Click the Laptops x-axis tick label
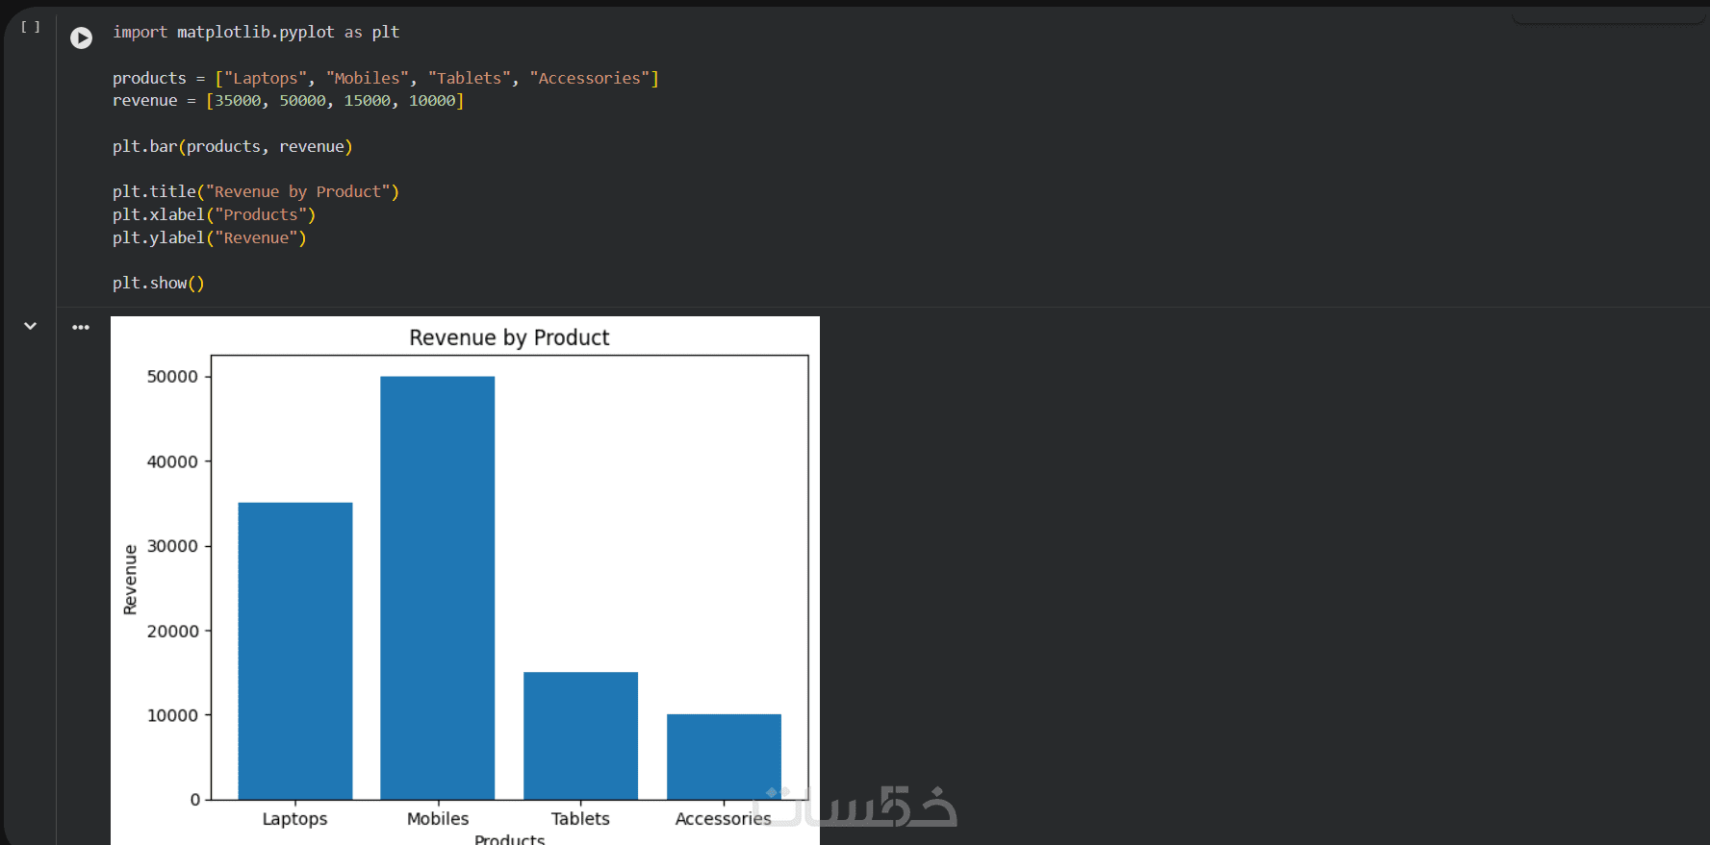Viewport: 1710px width, 845px height. (x=294, y=818)
